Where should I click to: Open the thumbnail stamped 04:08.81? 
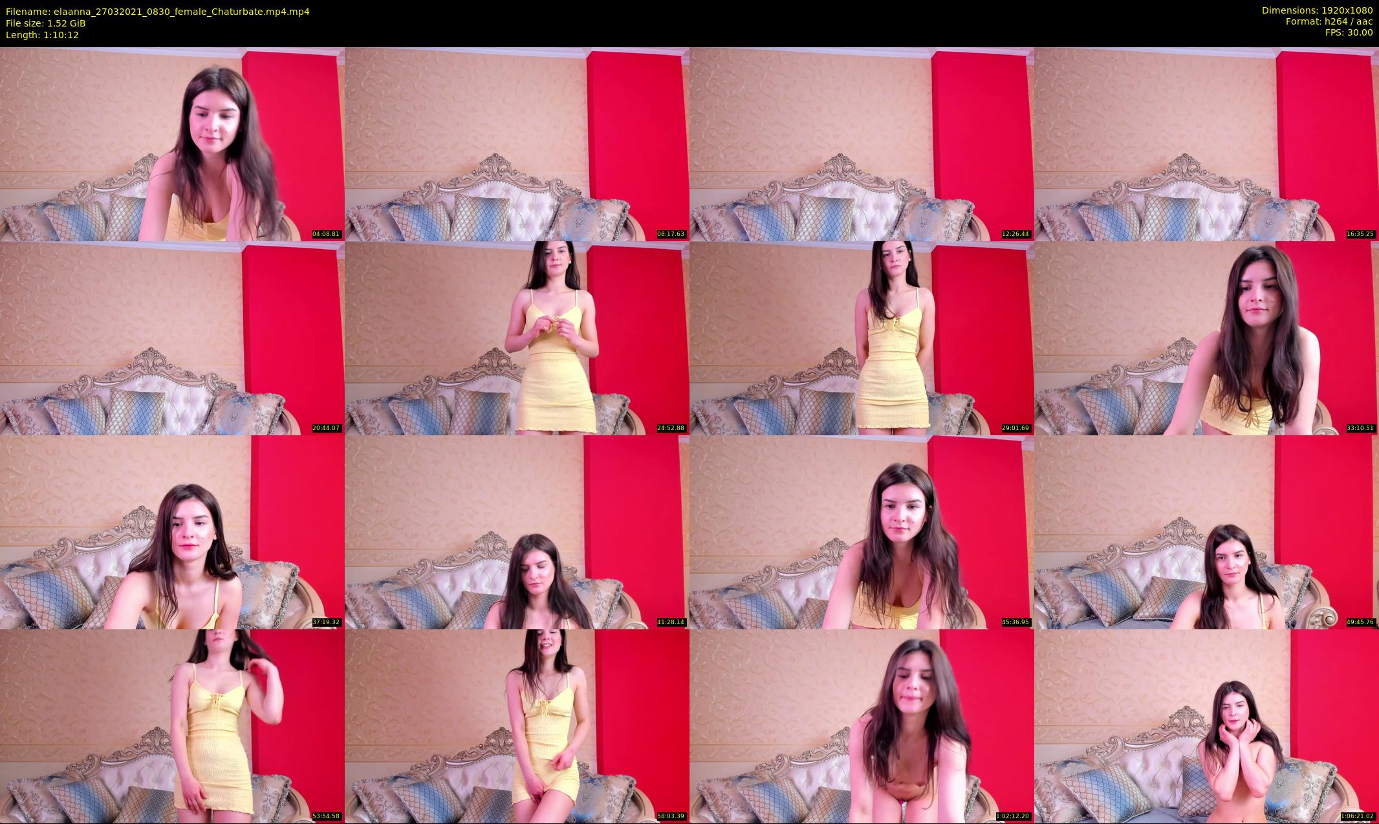click(x=172, y=144)
